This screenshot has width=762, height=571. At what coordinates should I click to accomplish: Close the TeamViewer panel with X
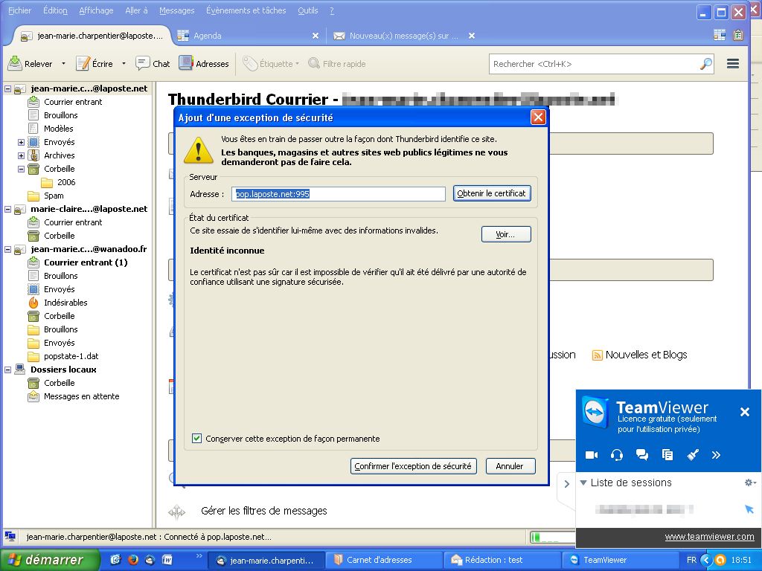click(x=744, y=412)
